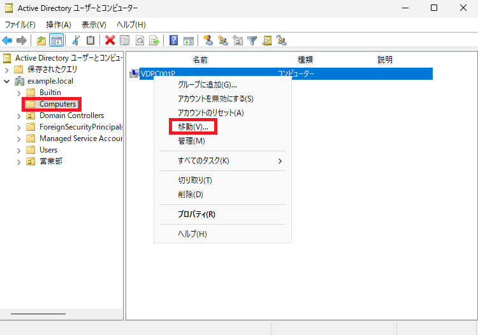Toggle the console tree pane icon
Image resolution: width=478 pixels, height=335 pixels.
point(56,40)
